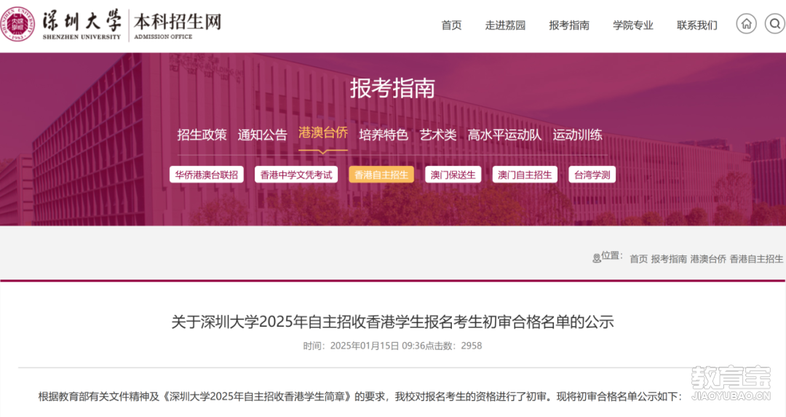This screenshot has width=786, height=417.
Task: Open 走进荔园 navigation item
Action: coord(505,25)
